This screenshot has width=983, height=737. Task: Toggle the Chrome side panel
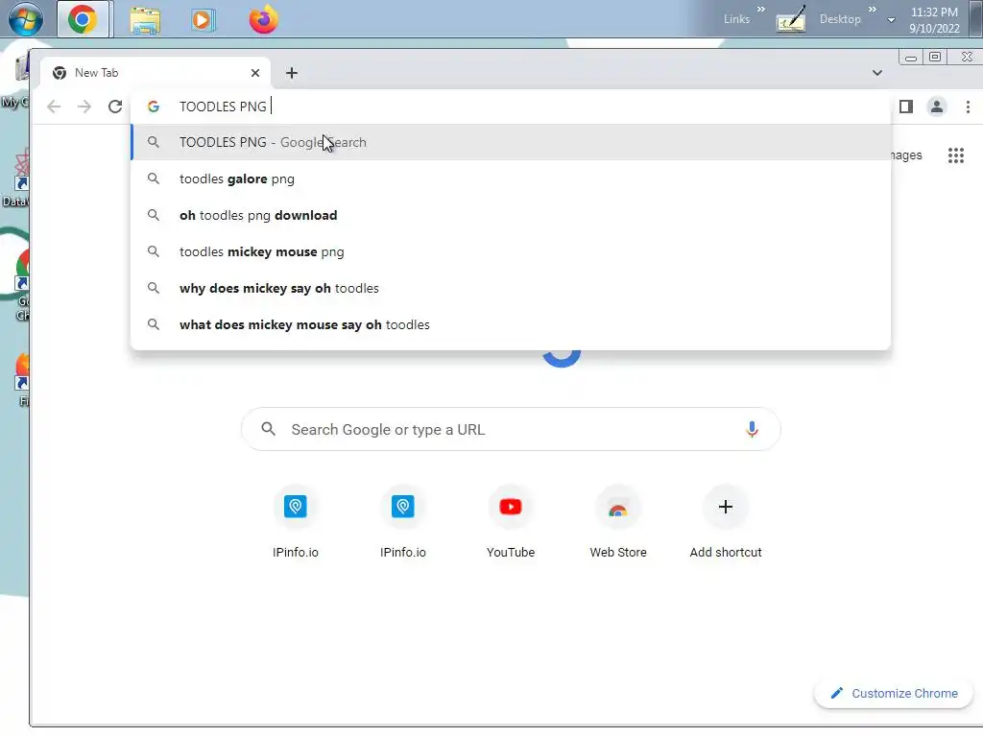[x=906, y=107]
